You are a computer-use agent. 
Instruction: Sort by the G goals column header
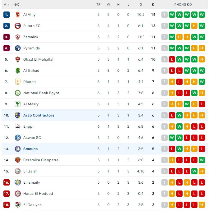(x=141, y=5)
